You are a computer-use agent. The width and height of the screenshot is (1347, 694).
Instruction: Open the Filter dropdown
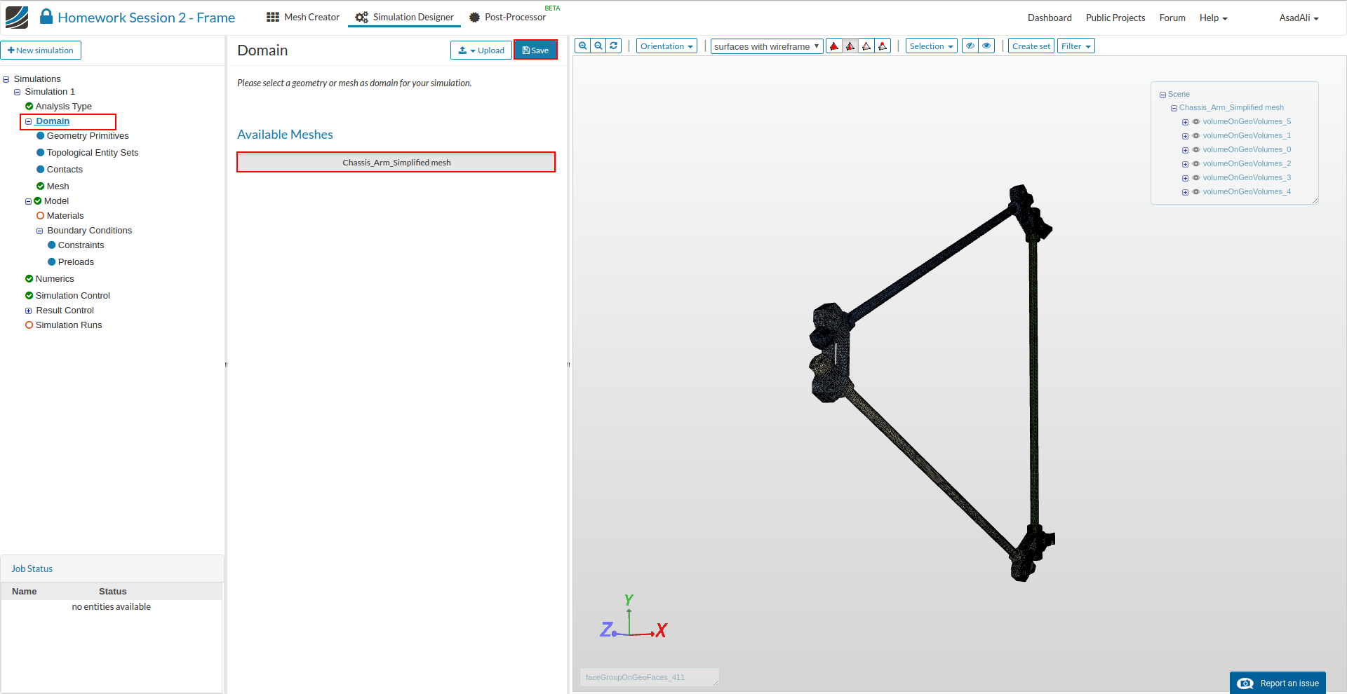click(x=1075, y=46)
